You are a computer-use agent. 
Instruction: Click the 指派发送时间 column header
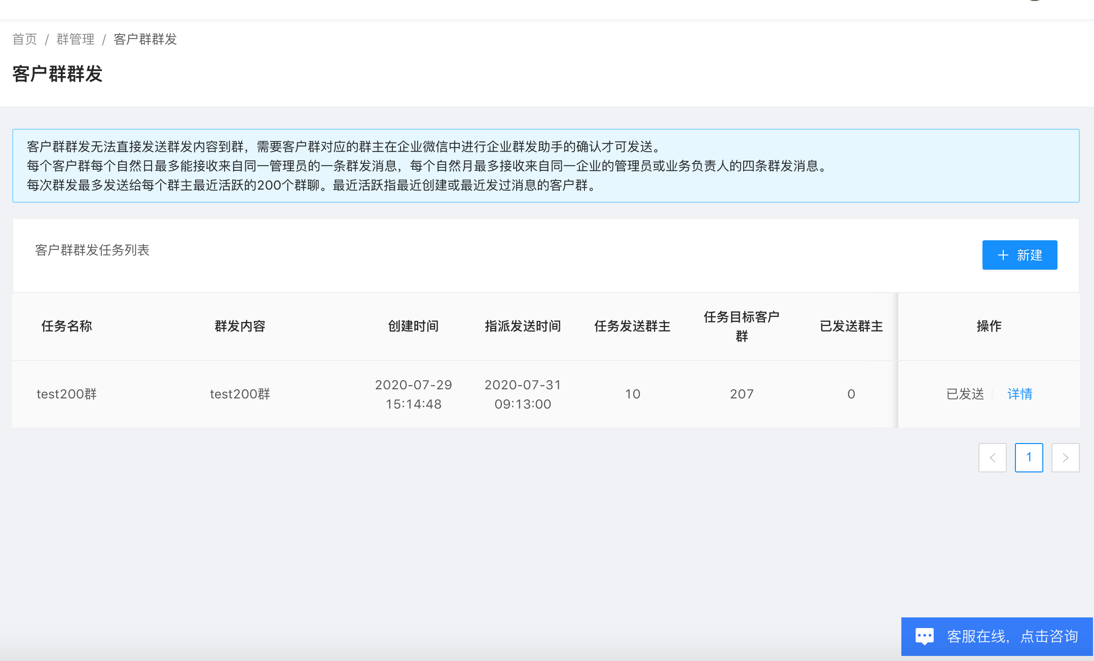pos(523,326)
